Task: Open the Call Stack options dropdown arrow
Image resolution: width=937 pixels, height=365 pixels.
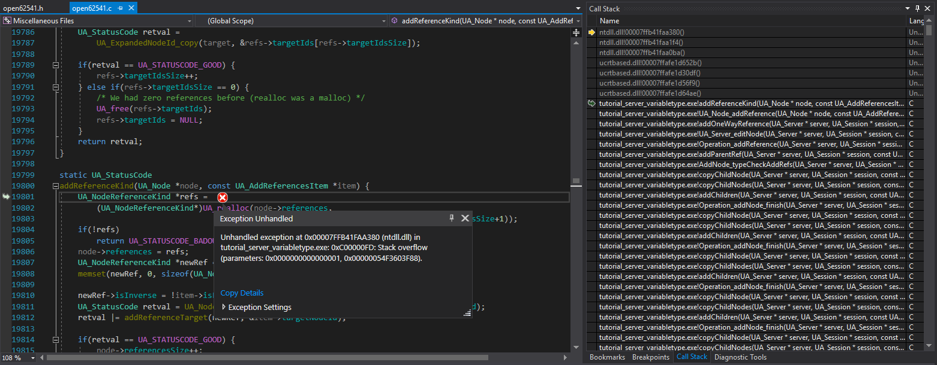Action: [907, 8]
